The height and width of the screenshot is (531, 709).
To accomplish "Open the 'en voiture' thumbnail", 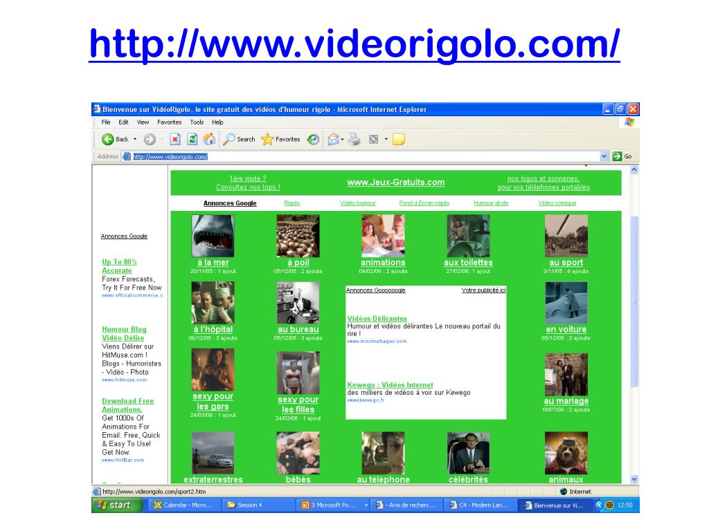I will click(x=566, y=303).
